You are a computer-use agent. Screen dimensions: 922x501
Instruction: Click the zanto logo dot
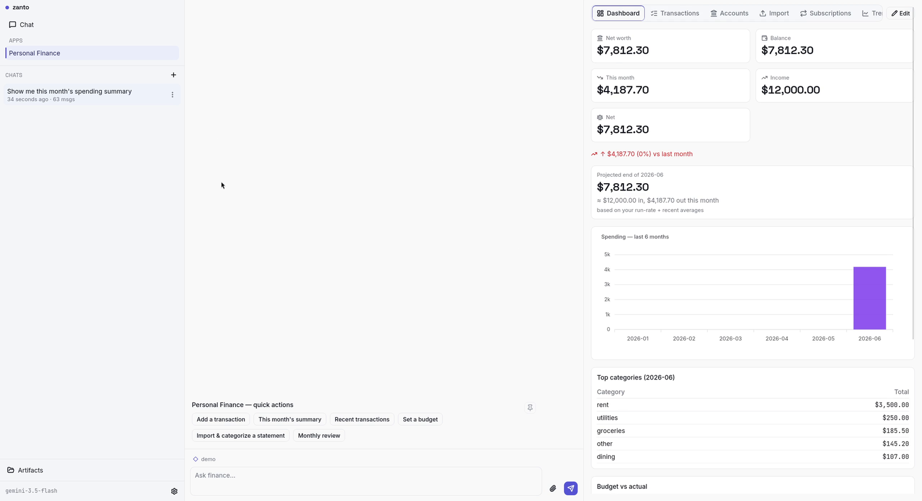pyautogui.click(x=7, y=7)
